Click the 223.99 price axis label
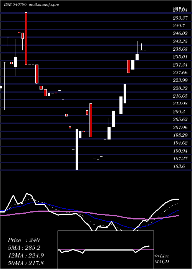 click(180, 80)
